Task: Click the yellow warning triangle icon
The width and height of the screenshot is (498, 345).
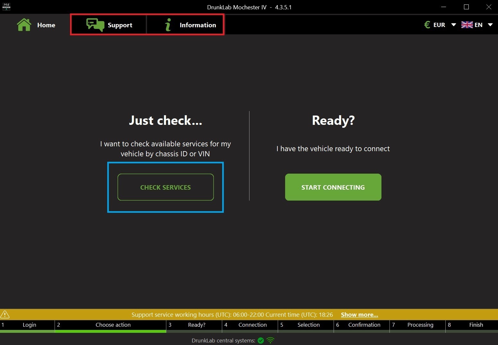Action: [5, 315]
